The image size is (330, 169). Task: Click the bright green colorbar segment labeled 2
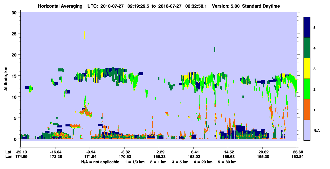tap(307, 89)
